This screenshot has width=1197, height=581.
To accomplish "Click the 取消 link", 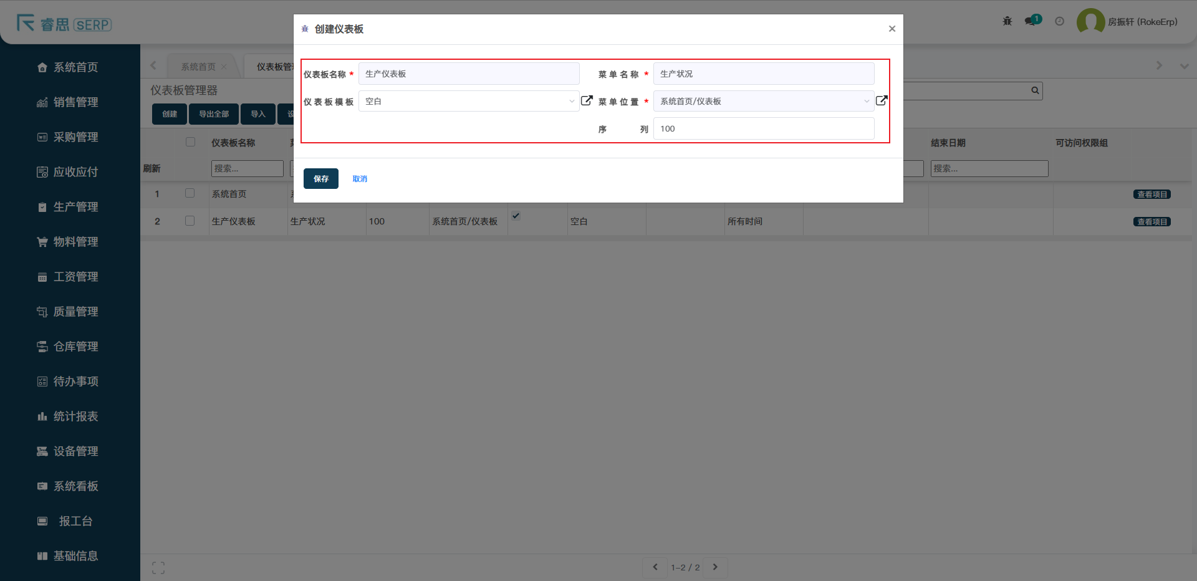I will coord(360,179).
